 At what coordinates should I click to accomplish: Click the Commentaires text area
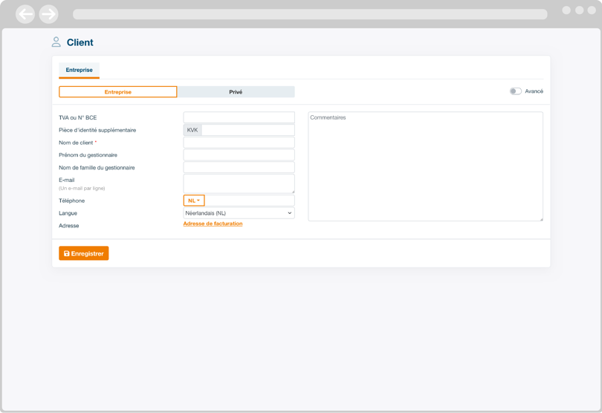pos(425,166)
